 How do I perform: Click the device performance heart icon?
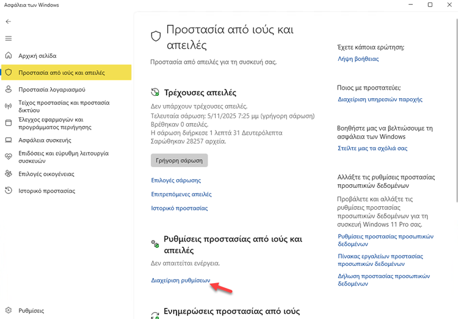click(x=9, y=157)
